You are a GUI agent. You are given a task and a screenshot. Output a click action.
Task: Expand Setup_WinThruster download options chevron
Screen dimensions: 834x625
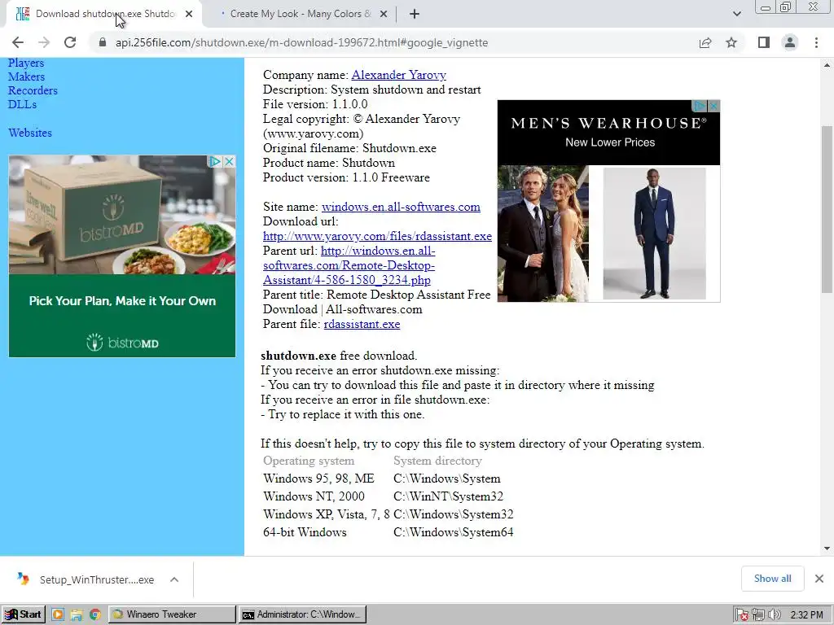174,579
